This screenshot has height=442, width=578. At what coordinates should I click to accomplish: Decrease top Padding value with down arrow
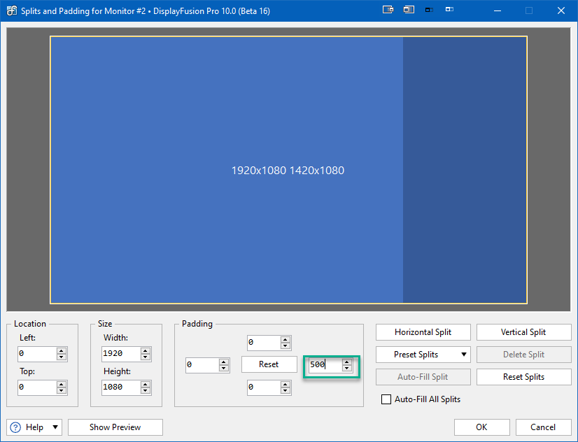pos(286,346)
